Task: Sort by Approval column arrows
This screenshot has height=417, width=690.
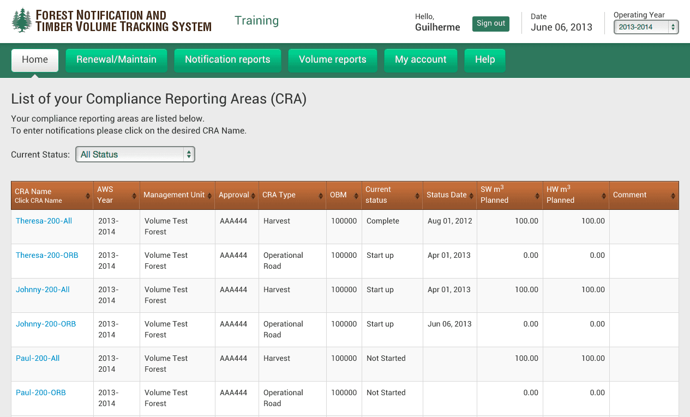Action: [253, 195]
